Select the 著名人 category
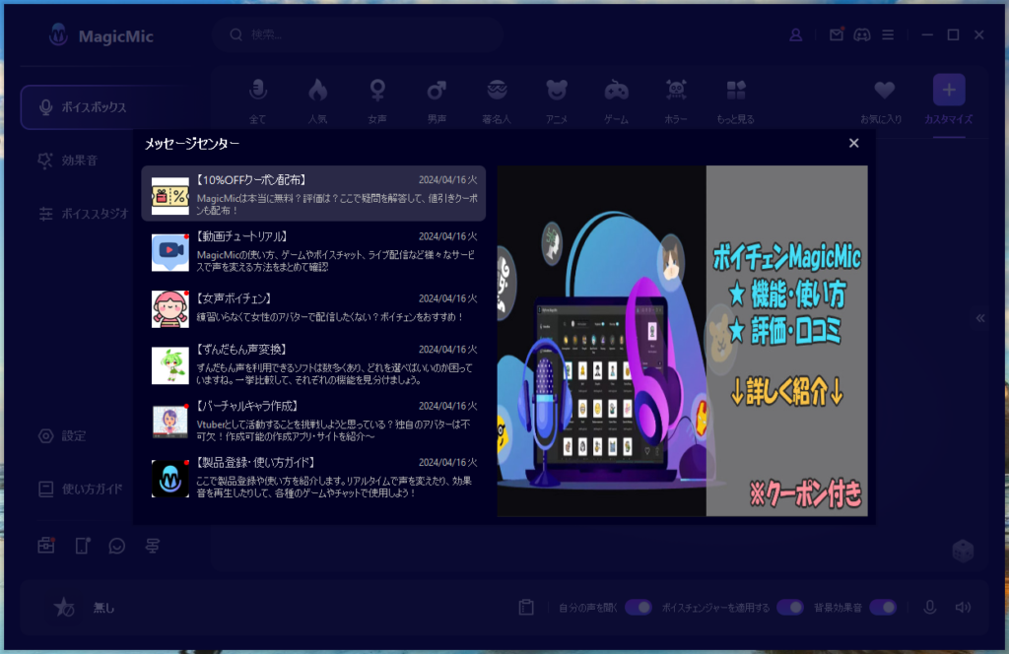 (x=497, y=101)
